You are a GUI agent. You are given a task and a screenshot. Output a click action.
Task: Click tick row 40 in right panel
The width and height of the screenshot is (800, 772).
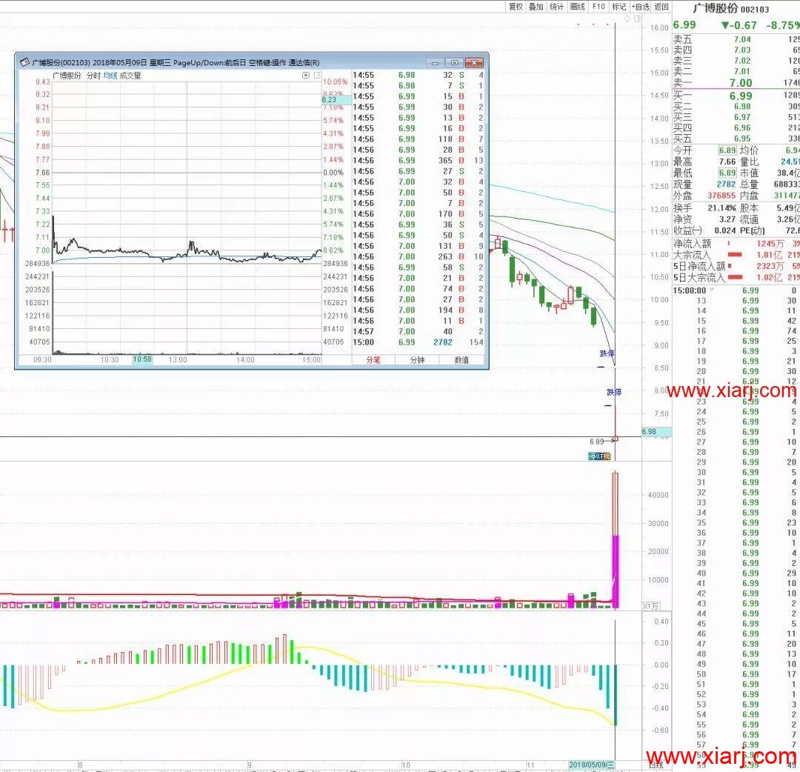(x=736, y=573)
